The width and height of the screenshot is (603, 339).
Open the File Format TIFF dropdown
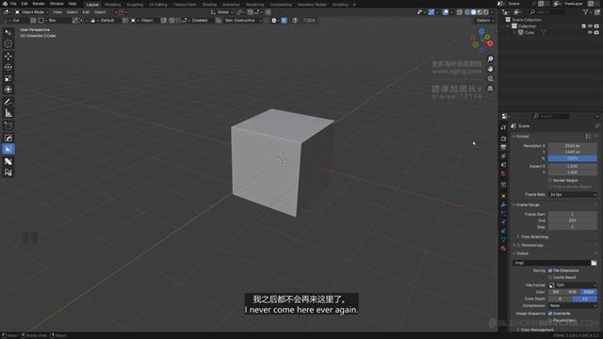(573, 285)
